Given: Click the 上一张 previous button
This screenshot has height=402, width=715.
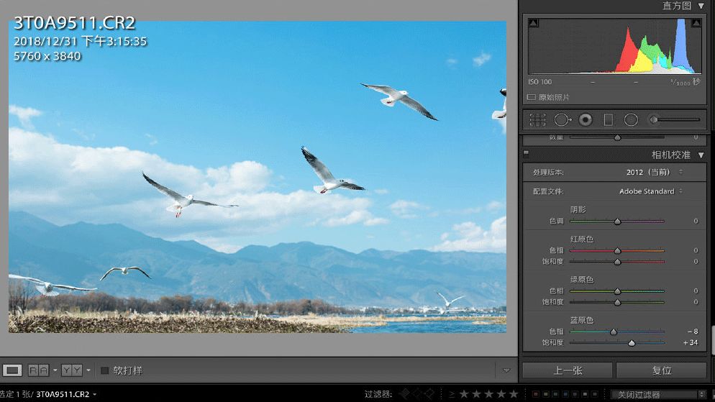Looking at the screenshot, I should 567,370.
